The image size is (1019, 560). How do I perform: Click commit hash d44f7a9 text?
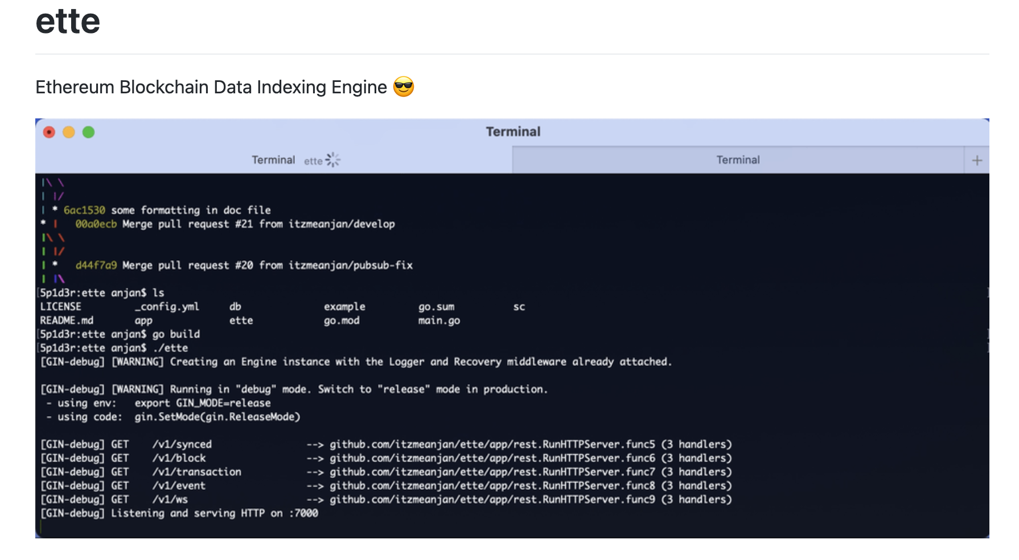[x=98, y=265]
